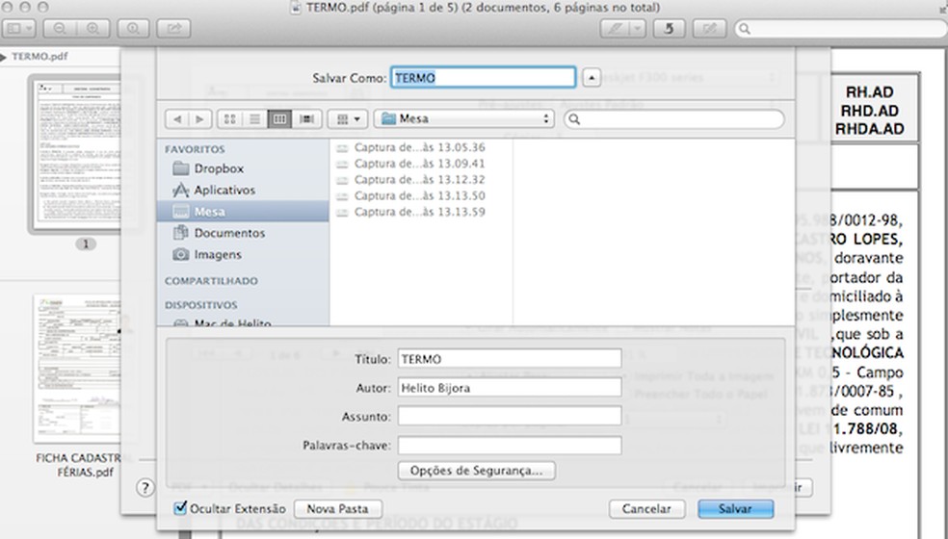Switch save dialog to column view
The image size is (948, 539).
pyautogui.click(x=279, y=119)
